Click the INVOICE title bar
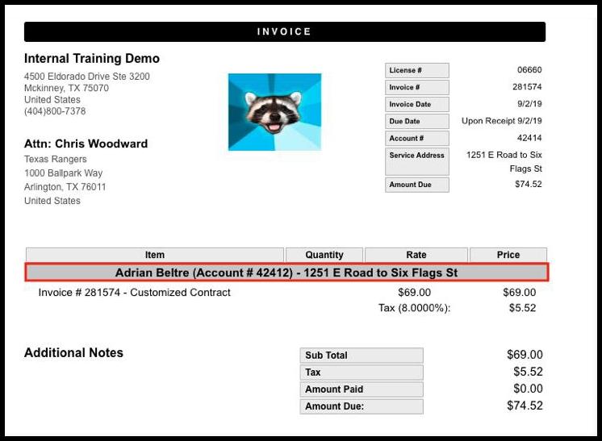The height and width of the screenshot is (441, 602). point(284,32)
